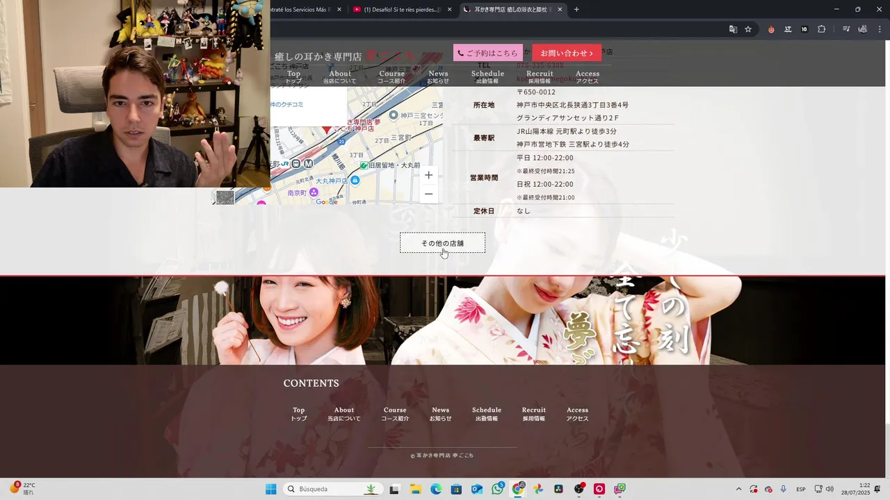Click the 営業時間 row label

click(x=484, y=178)
